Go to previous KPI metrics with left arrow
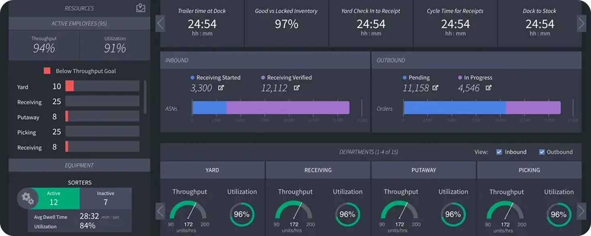This screenshot has width=591, height=236. coord(160,24)
